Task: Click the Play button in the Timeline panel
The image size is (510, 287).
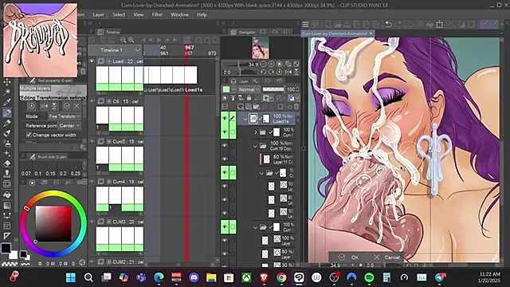Action: (x=159, y=40)
